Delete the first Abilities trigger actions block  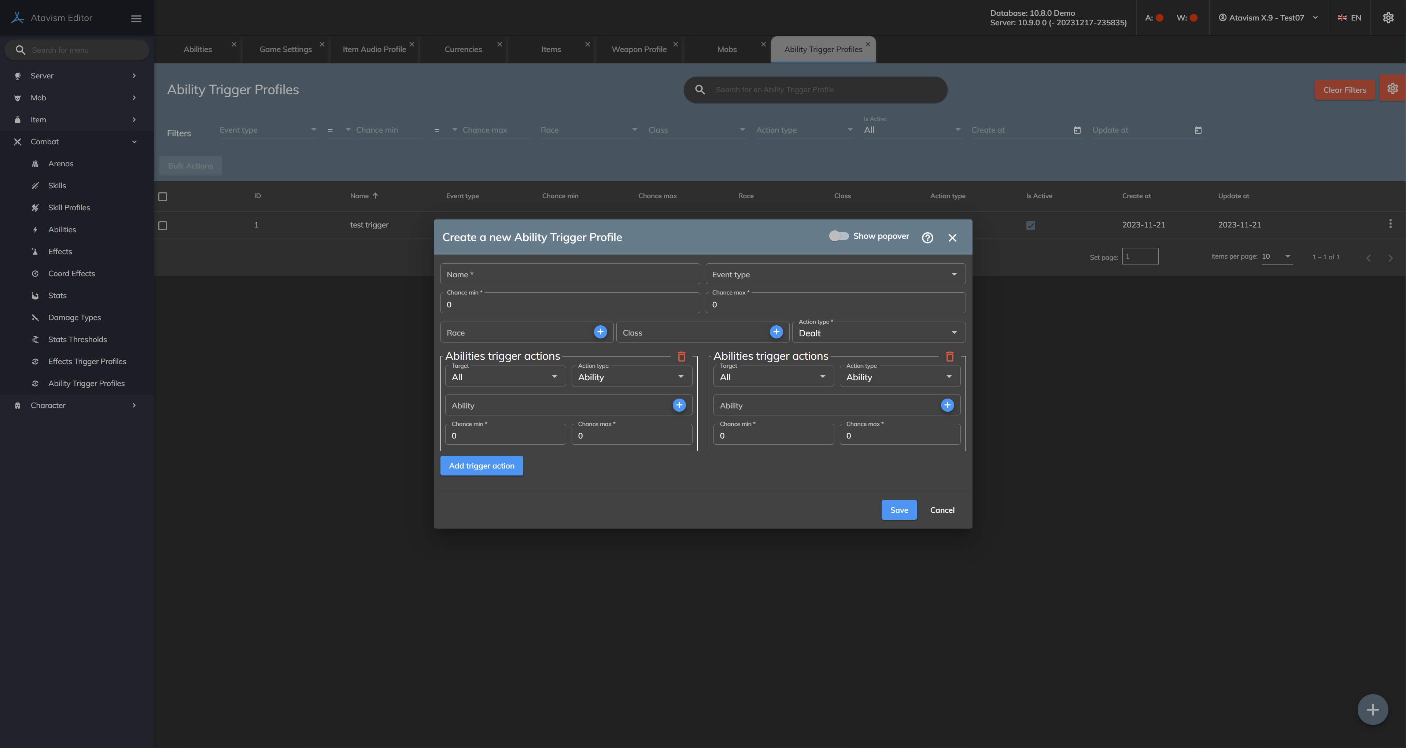point(681,357)
